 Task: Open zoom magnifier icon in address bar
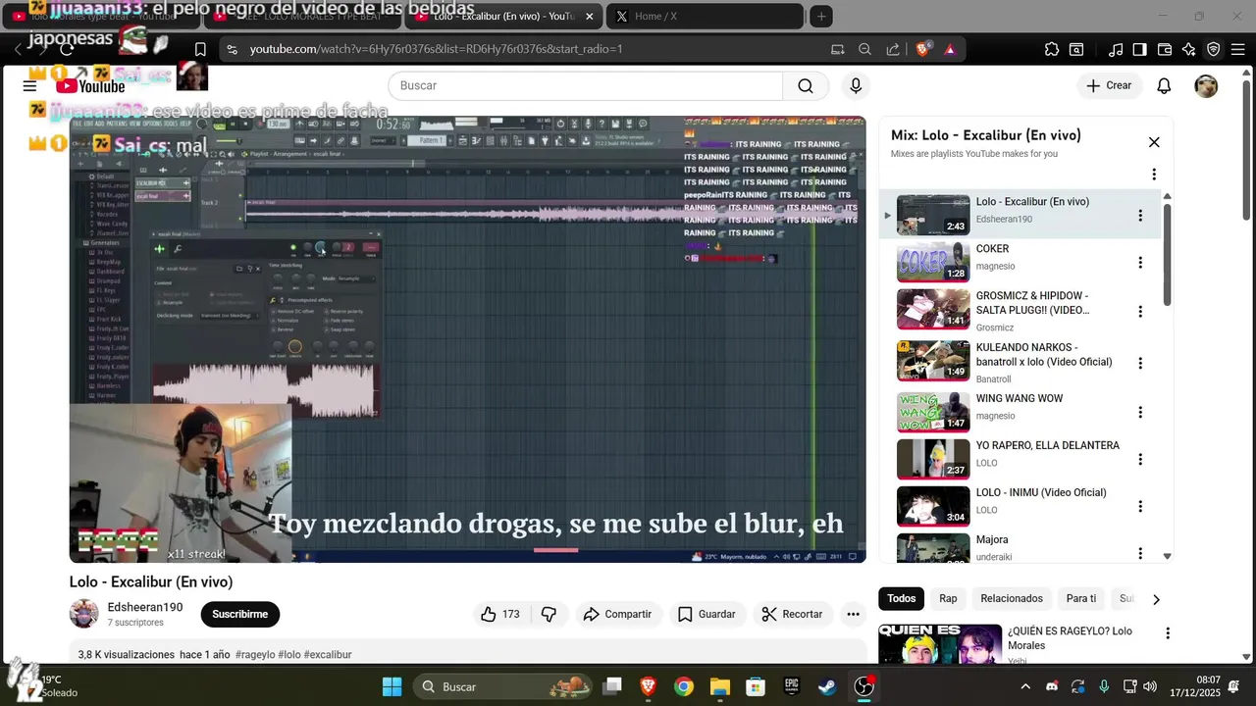pos(864,49)
